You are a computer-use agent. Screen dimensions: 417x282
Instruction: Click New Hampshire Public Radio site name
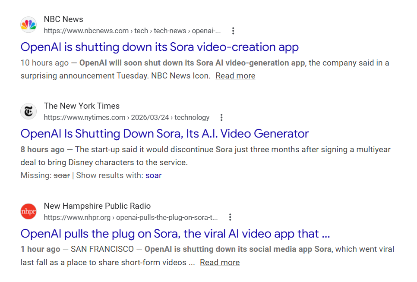97,206
